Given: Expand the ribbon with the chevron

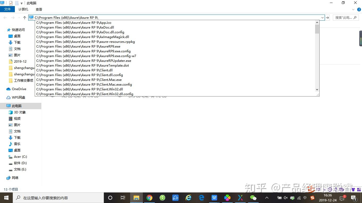Looking at the screenshot, I should tap(353, 10).
